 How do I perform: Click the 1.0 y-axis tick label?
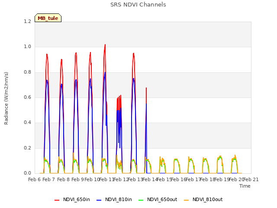coord(27,47)
